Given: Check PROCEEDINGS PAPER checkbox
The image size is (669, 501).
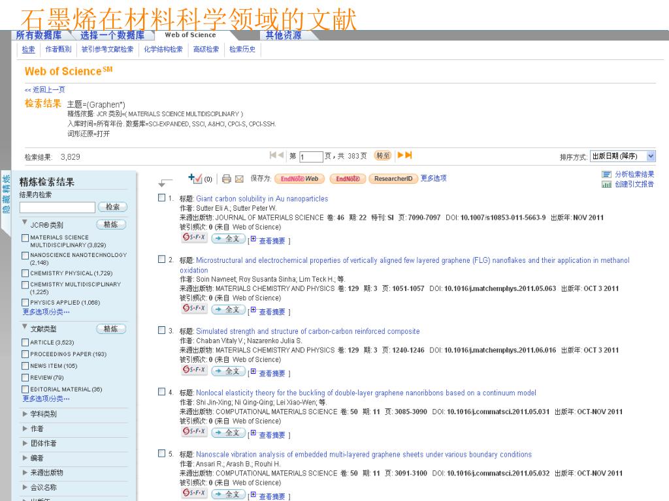Looking at the screenshot, I should pyautogui.click(x=25, y=354).
